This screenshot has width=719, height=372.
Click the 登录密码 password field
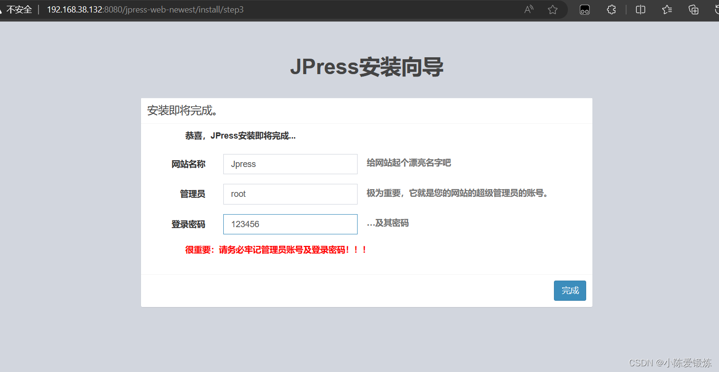pos(290,224)
